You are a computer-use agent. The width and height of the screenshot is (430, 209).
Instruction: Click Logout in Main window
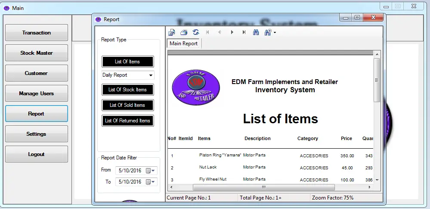(37, 154)
